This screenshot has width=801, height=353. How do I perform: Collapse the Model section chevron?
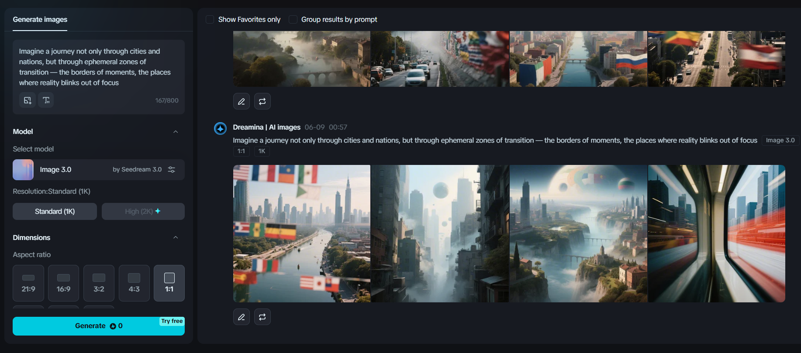point(176,132)
